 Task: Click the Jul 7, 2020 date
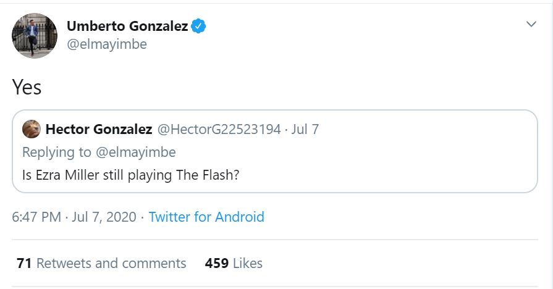tap(103, 217)
